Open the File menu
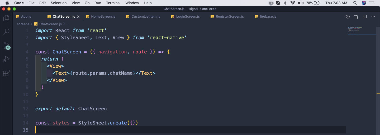This screenshot has width=380, height=135. tap(31, 3)
